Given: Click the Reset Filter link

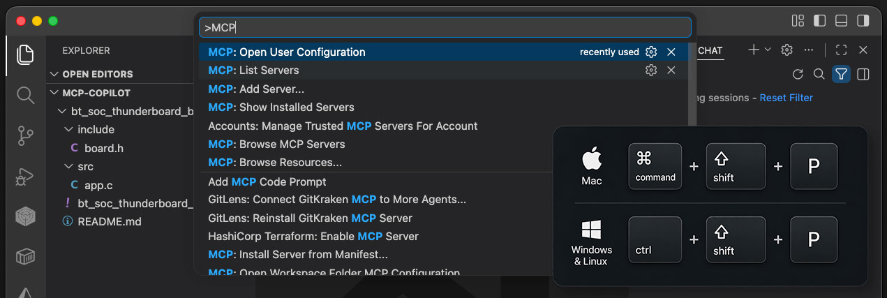Looking at the screenshot, I should tap(787, 98).
